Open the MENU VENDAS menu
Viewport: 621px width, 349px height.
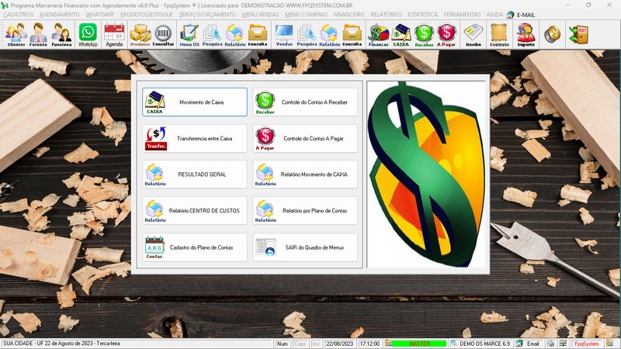[260, 15]
